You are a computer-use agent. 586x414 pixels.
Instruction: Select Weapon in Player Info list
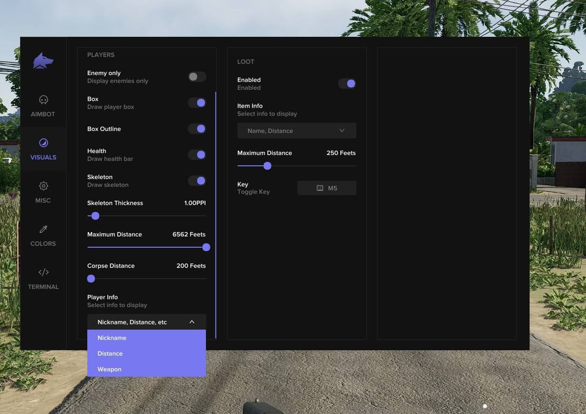[x=147, y=369]
